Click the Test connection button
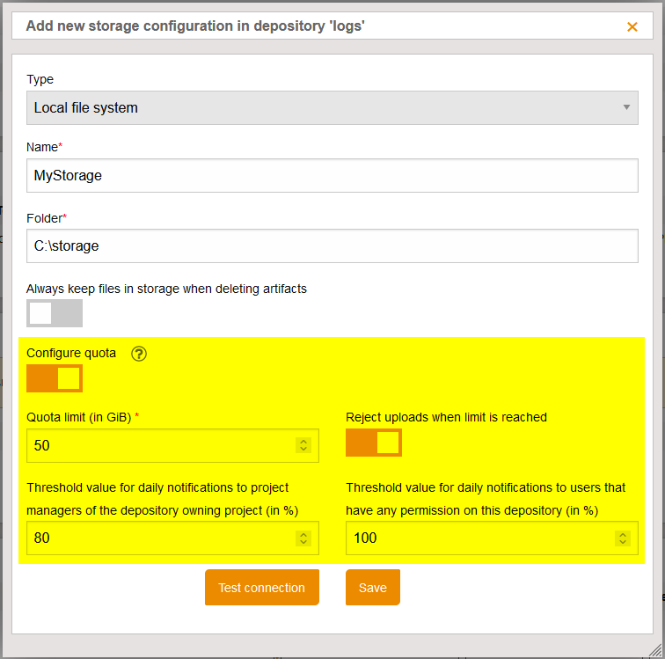Screen dimensions: 665x659 point(261,588)
